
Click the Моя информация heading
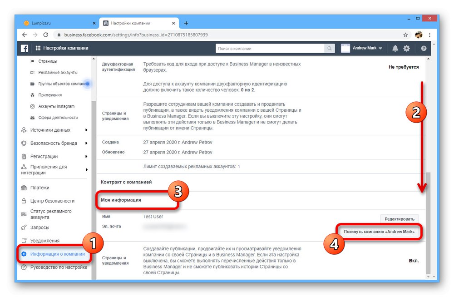click(121, 200)
